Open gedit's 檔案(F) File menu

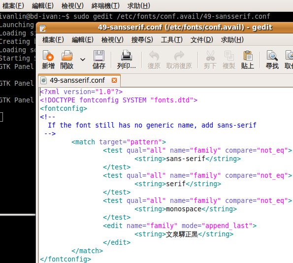point(53,40)
